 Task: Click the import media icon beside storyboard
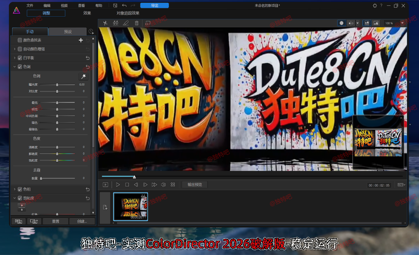pos(105,207)
